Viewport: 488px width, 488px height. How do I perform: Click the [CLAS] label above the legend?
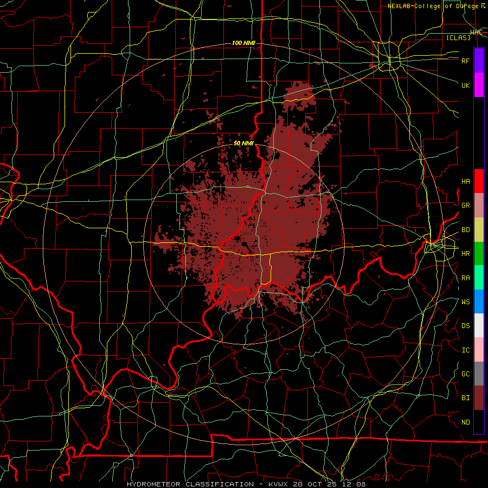pos(458,38)
